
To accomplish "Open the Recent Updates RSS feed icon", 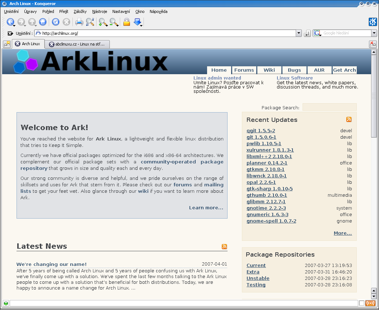I will pyautogui.click(x=349, y=119).
